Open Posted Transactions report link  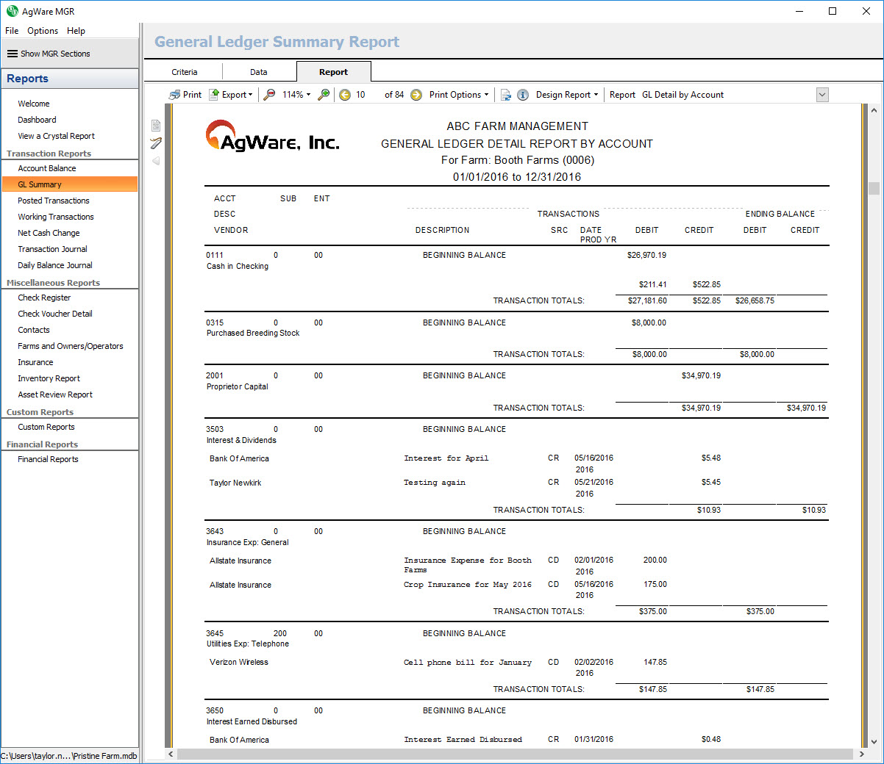pos(54,201)
